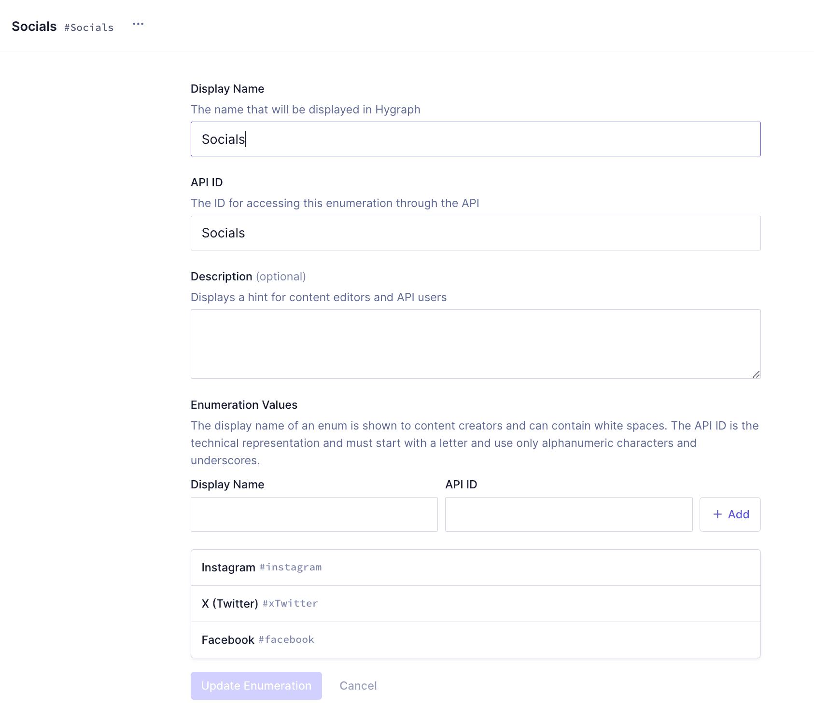This screenshot has height=721, width=814.
Task: Select the X (Twitter) enumeration value row
Action: 475,604
